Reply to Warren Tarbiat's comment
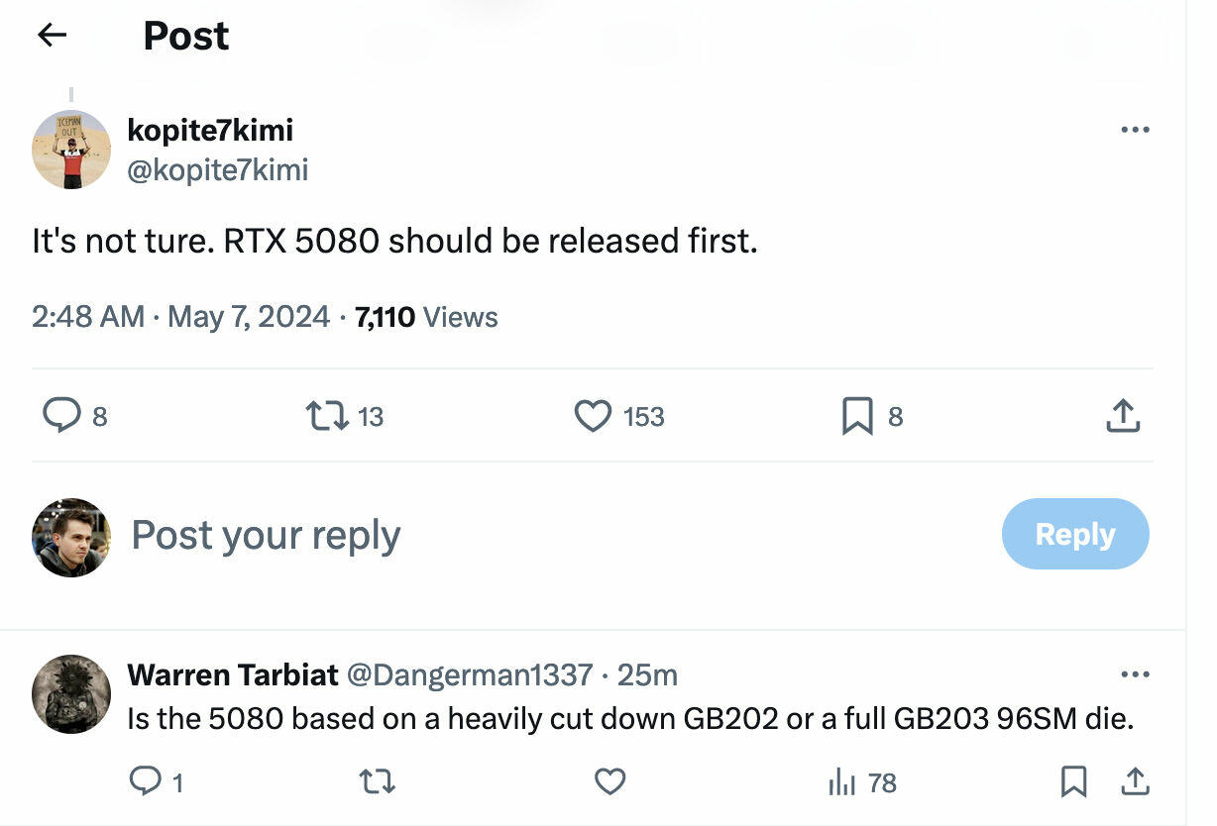Viewport: 1217px width, 826px height. click(146, 782)
